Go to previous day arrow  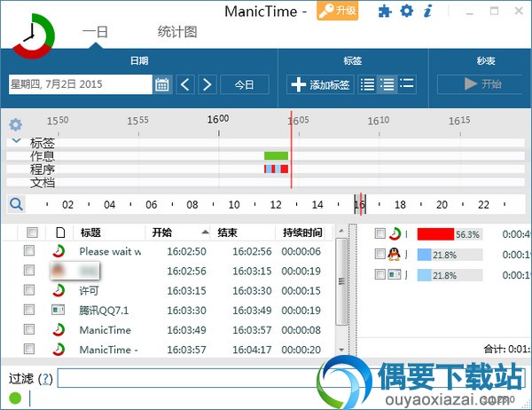pyautogui.click(x=185, y=84)
